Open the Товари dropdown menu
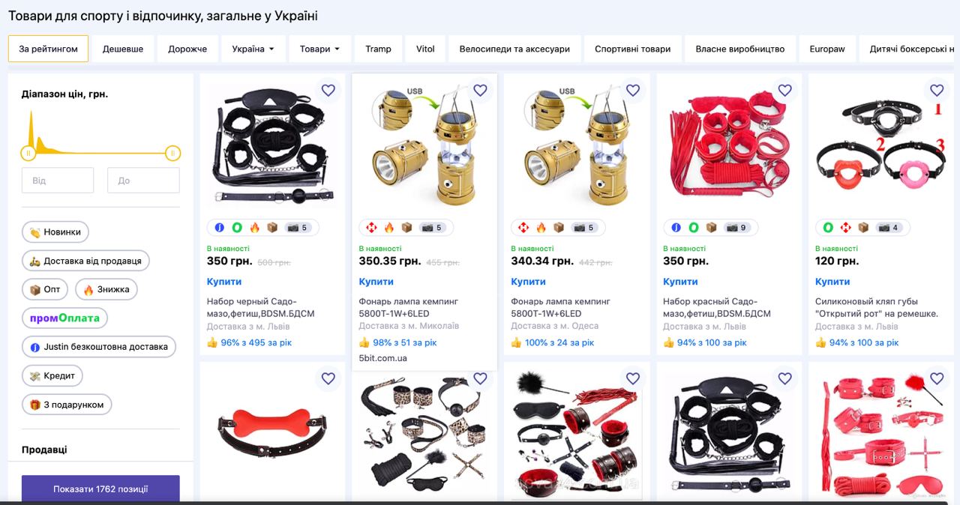This screenshot has height=505, width=960. click(x=319, y=49)
